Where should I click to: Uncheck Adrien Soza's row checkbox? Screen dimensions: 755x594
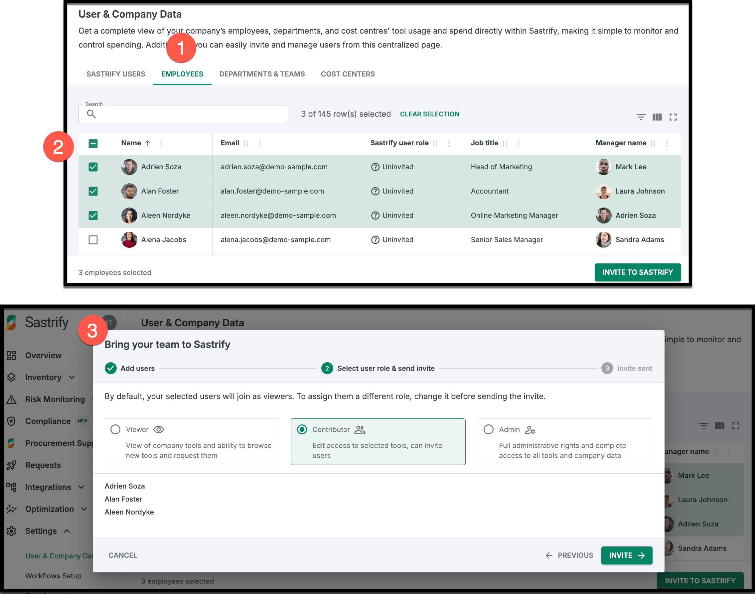tap(93, 167)
